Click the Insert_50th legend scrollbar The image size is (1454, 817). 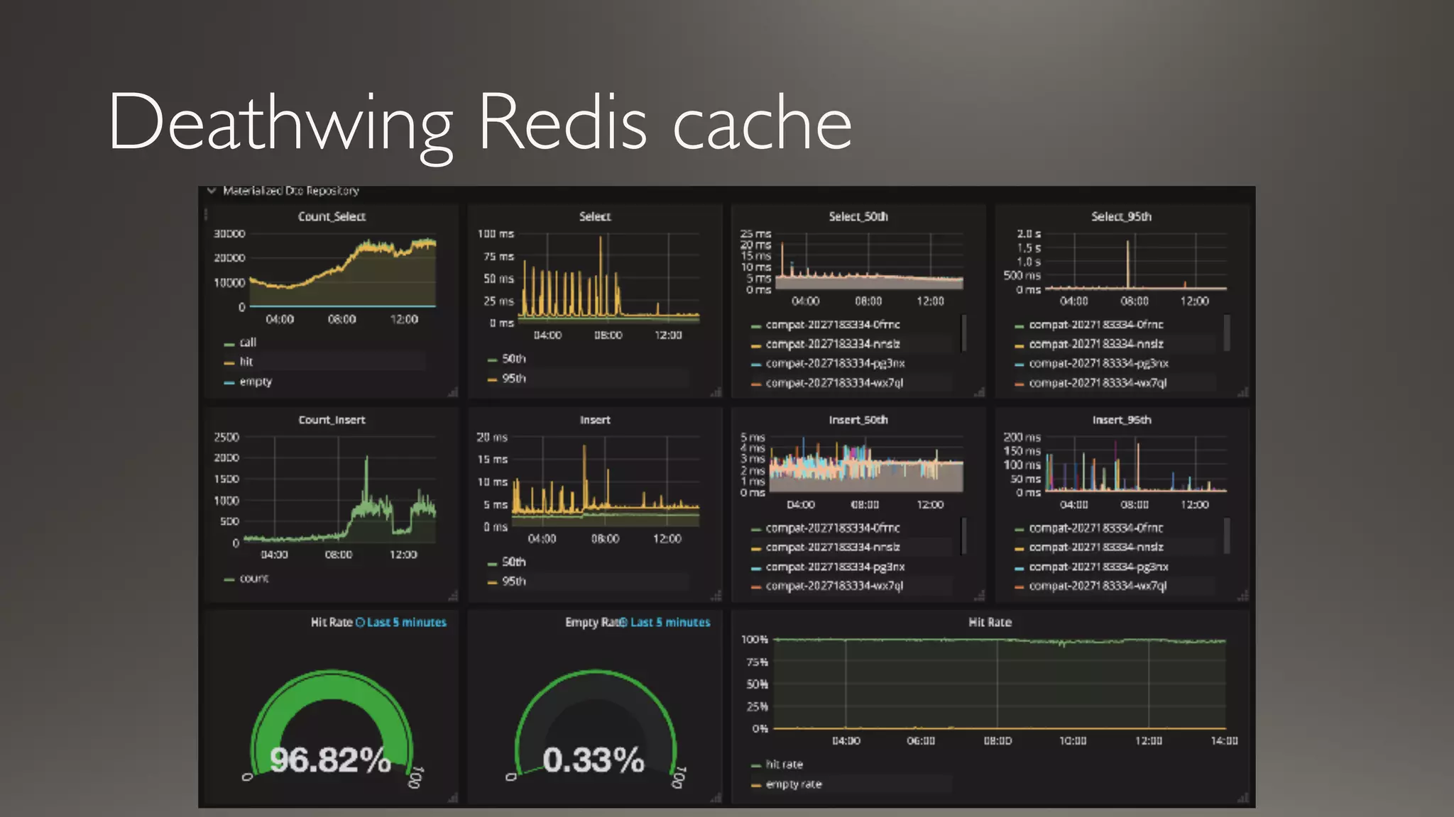[963, 536]
